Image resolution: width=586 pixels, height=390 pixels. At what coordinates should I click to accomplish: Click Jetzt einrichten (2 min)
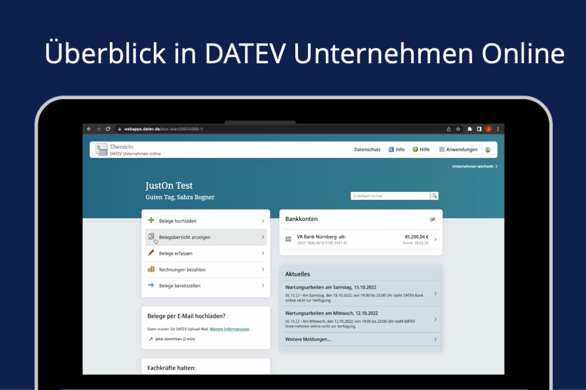[174, 339]
